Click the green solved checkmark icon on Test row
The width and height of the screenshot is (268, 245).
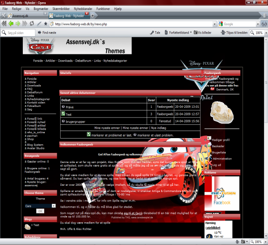click(63, 114)
